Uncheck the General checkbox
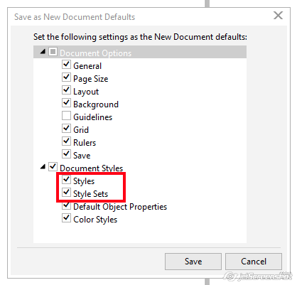This screenshot has width=297, height=285. click(66, 65)
